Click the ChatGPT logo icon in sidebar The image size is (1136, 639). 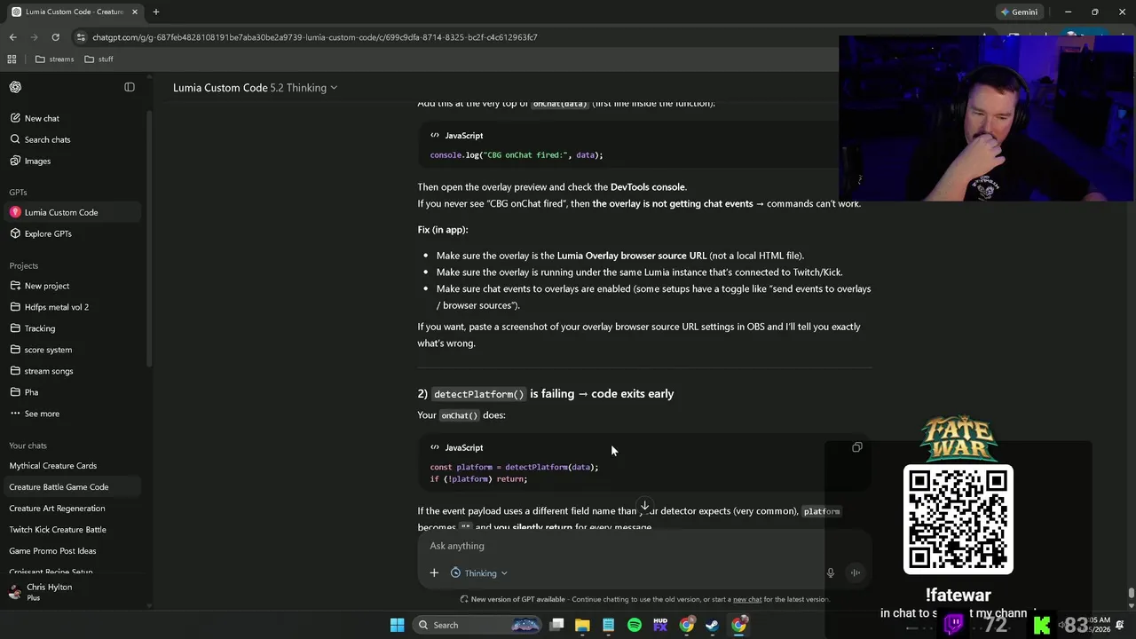(x=15, y=87)
